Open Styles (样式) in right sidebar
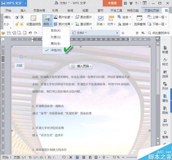This screenshot has width=172, height=160. 165,62
